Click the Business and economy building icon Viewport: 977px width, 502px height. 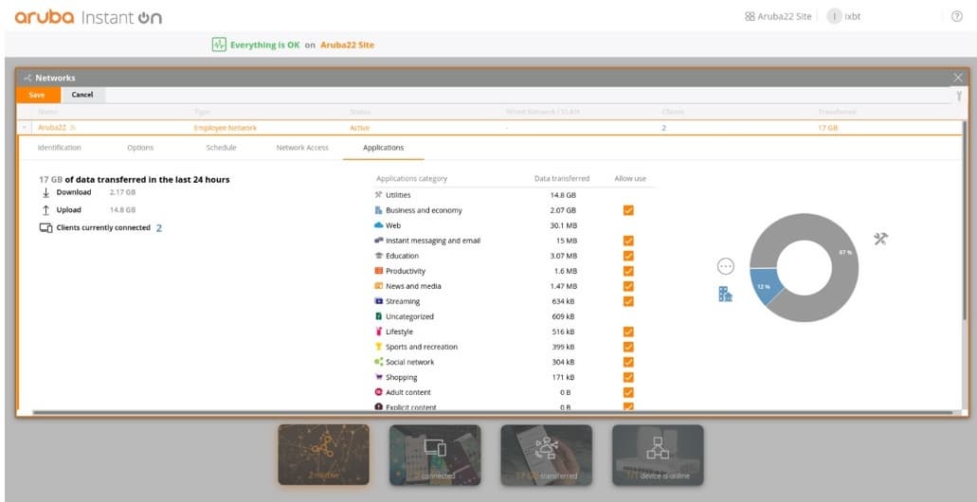378,210
